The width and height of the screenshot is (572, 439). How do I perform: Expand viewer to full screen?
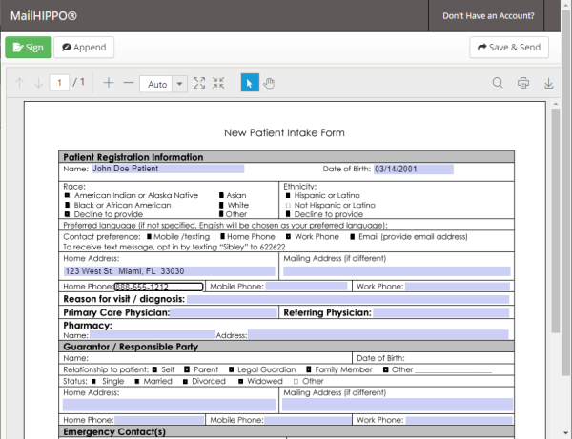point(199,83)
